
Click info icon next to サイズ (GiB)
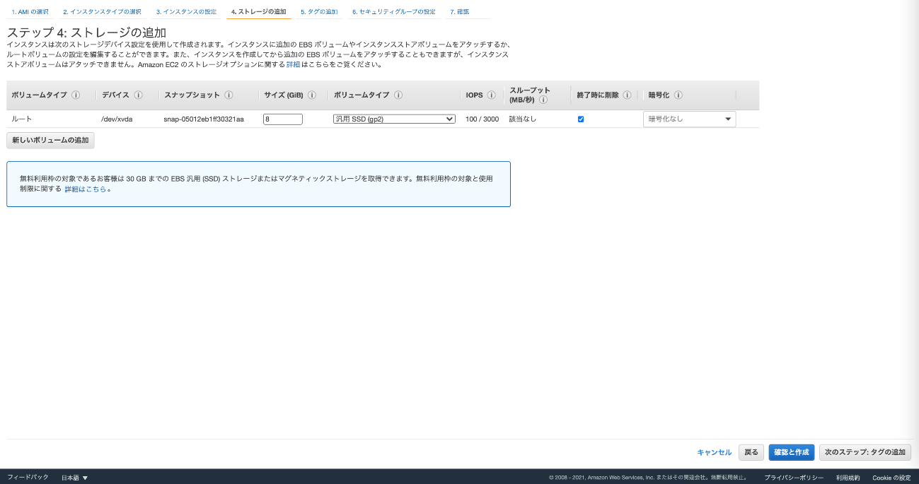(x=312, y=95)
